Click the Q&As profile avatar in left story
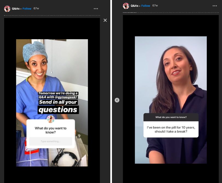Screen dimensions: 222x183 7,9
